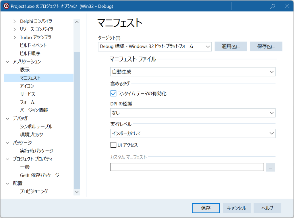
Task: Click the custom manifest browse (...) button
Action: pyautogui.click(x=270, y=167)
